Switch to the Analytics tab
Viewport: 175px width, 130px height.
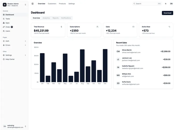pyautogui.click(x=46, y=18)
